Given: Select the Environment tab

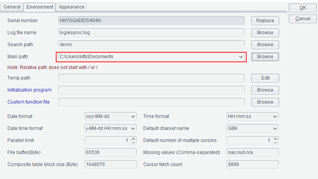Looking at the screenshot, I should pyautogui.click(x=39, y=7).
